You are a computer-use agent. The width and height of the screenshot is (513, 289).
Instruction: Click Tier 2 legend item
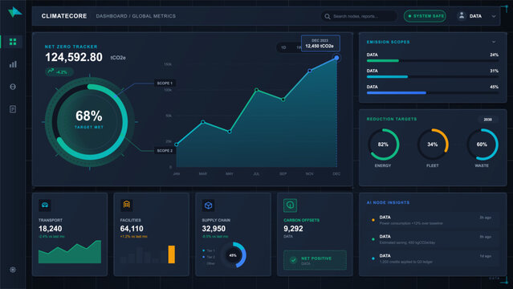pyautogui.click(x=209, y=257)
